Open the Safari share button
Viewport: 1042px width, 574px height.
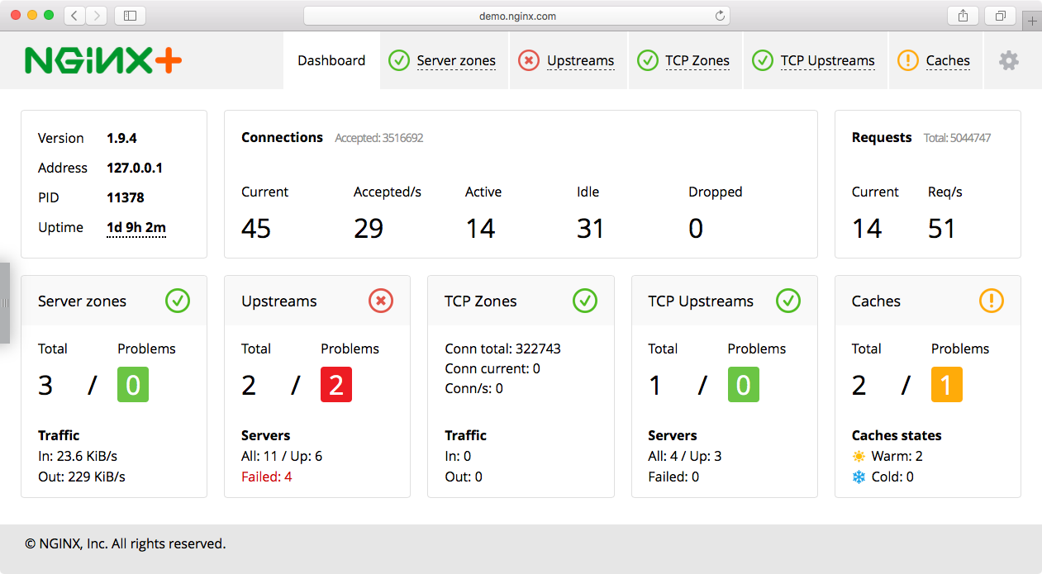tap(963, 16)
